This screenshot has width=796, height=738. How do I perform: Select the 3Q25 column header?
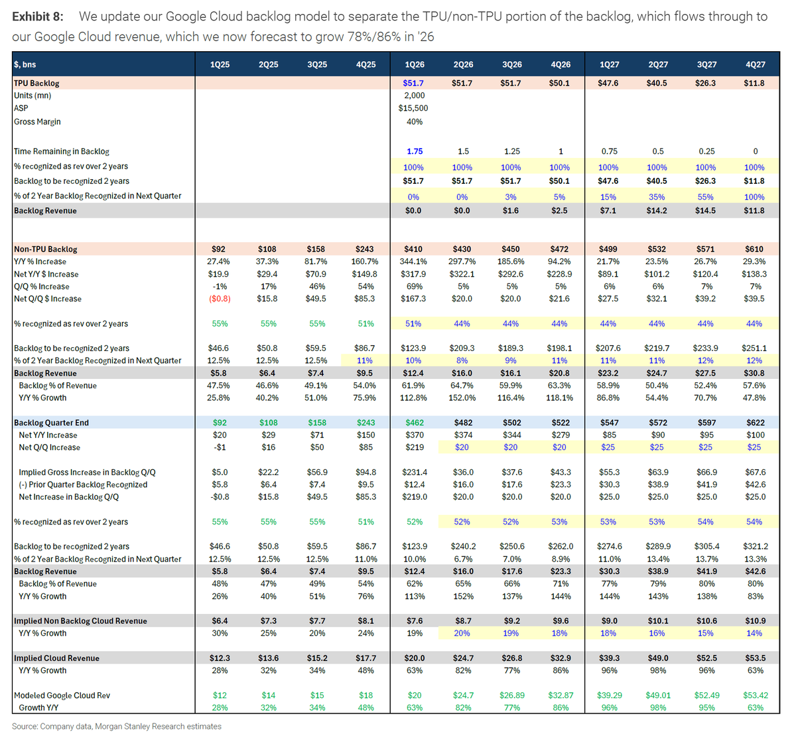[317, 64]
